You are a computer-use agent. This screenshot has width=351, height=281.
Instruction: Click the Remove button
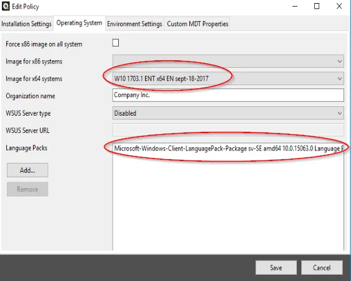point(27,189)
